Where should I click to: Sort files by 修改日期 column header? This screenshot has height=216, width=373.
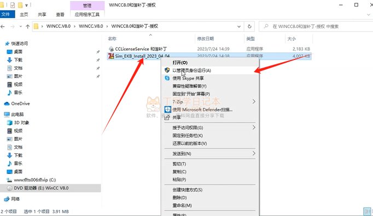coord(205,39)
